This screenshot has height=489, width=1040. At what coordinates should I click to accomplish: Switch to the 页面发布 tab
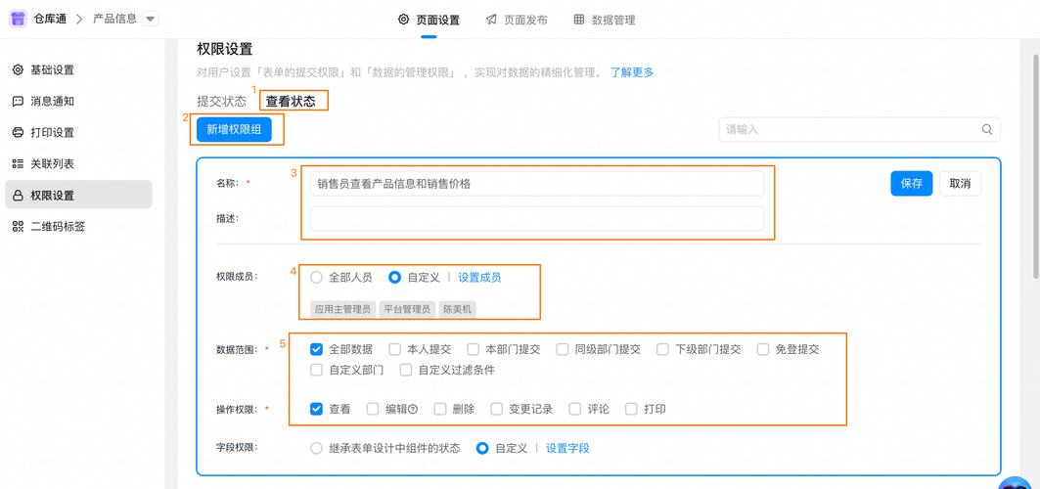tap(517, 20)
